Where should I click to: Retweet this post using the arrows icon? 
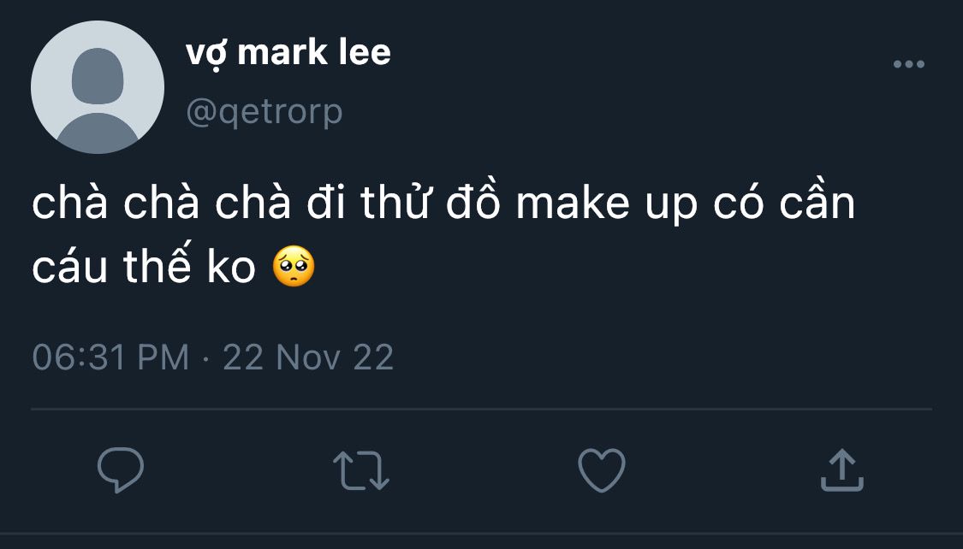[360, 471]
